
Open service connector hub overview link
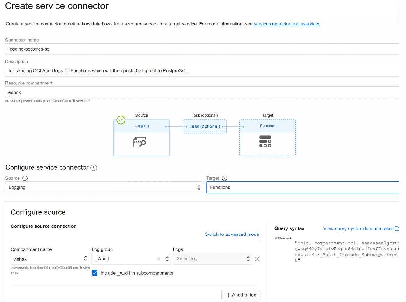(x=286, y=24)
